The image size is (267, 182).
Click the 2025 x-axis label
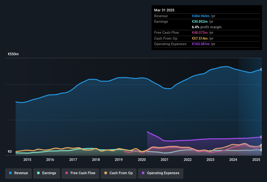pos(256,160)
